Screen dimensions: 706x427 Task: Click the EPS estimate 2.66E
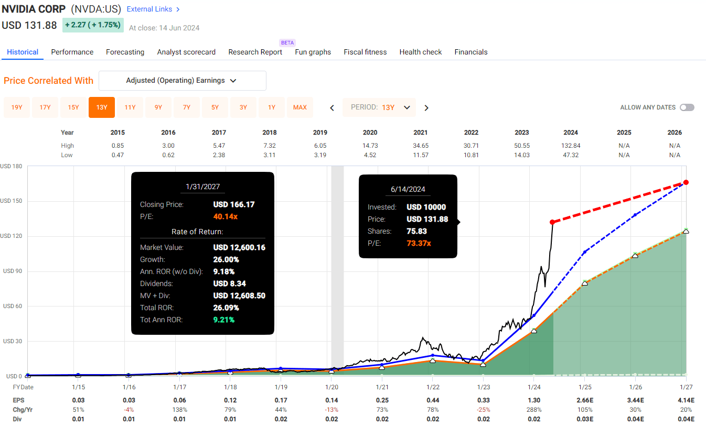pyautogui.click(x=585, y=400)
